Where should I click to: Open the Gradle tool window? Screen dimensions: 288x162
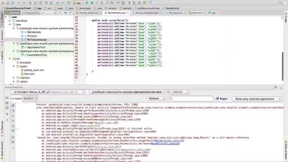[286, 18]
